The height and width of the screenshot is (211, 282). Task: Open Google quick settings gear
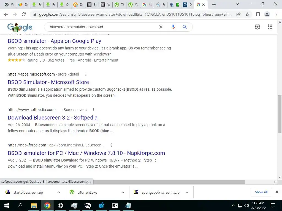pos(257,27)
